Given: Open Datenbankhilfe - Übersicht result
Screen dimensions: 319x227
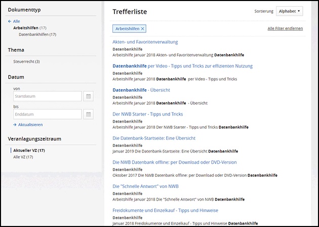Looking at the screenshot, I should click(141, 90).
